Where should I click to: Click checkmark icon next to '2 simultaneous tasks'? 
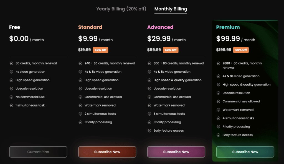point(80,114)
